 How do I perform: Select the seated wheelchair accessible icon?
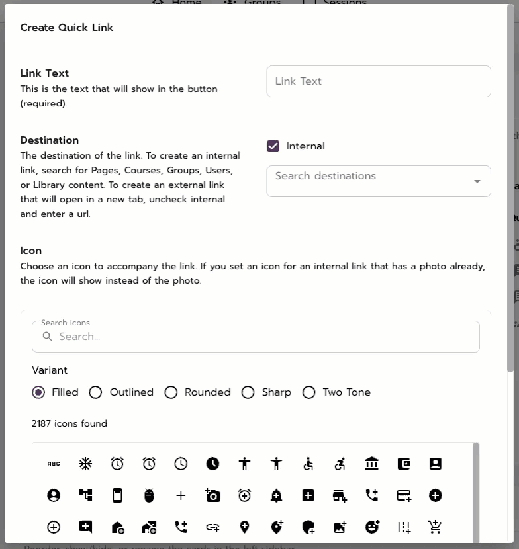(x=308, y=464)
